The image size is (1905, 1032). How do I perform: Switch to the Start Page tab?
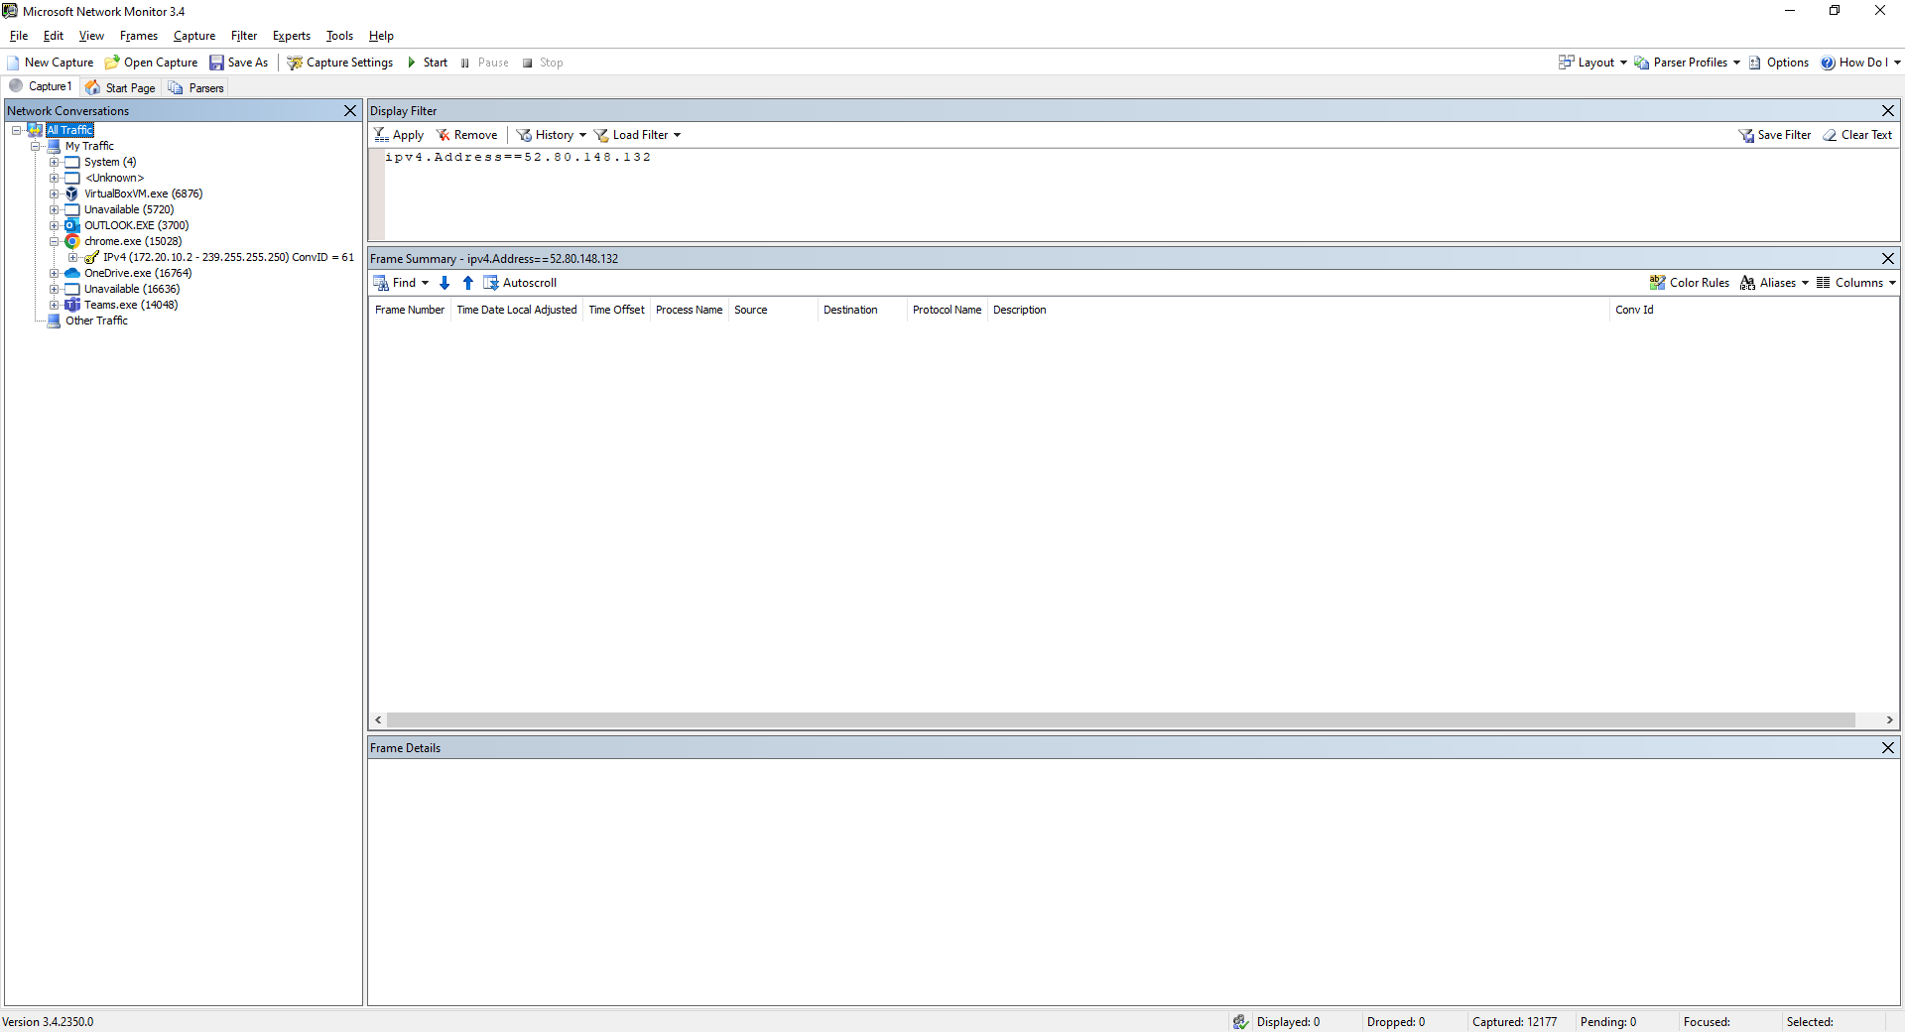coord(120,87)
